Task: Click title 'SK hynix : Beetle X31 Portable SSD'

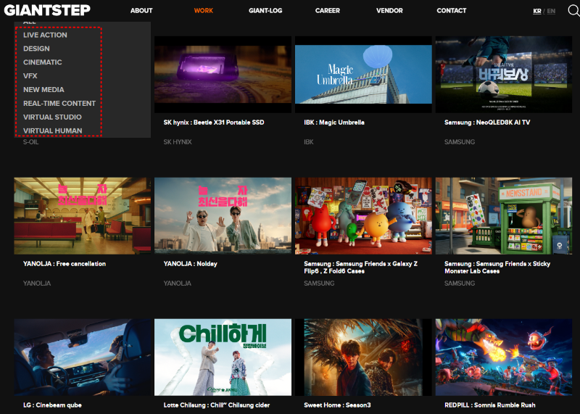Action: point(214,123)
